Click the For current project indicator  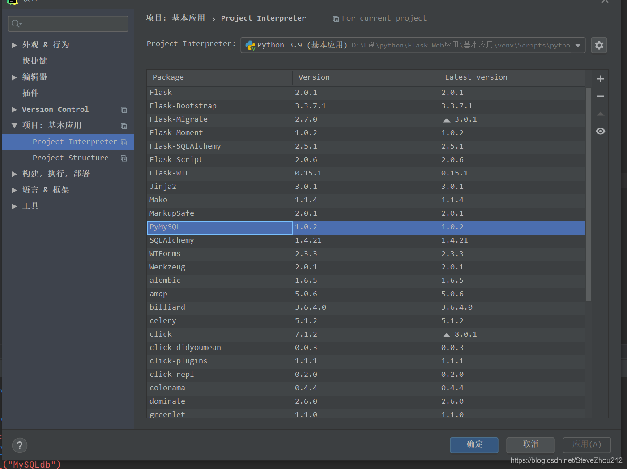click(380, 18)
